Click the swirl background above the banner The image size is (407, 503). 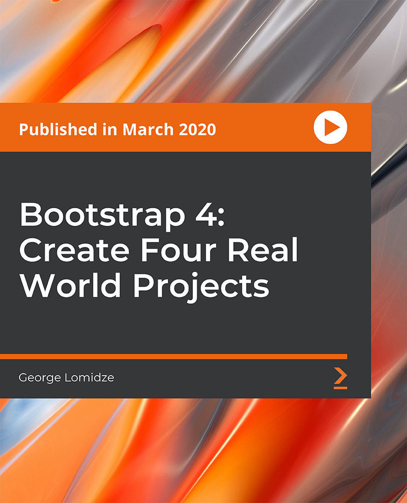click(201, 50)
